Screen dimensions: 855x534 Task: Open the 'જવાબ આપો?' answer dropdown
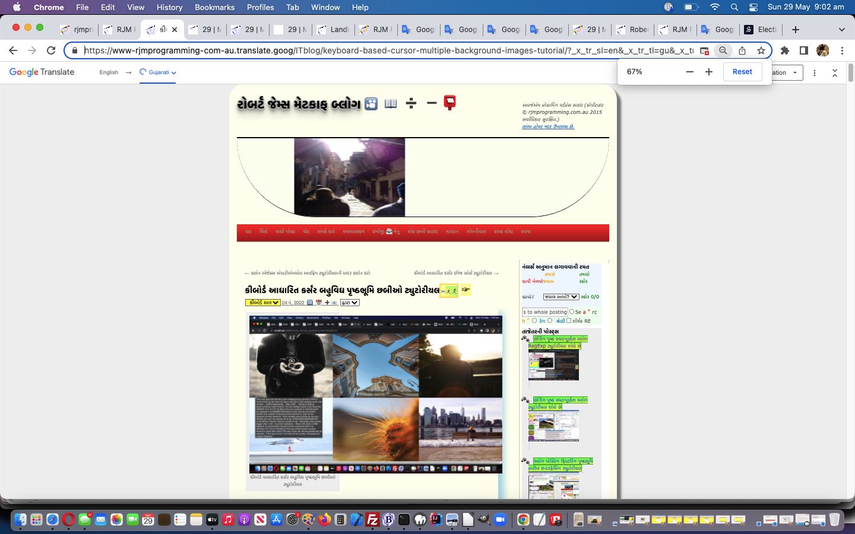560,297
